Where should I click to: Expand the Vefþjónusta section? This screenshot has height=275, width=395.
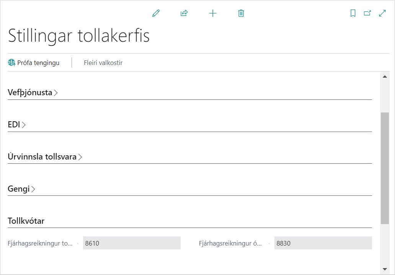tap(33, 93)
